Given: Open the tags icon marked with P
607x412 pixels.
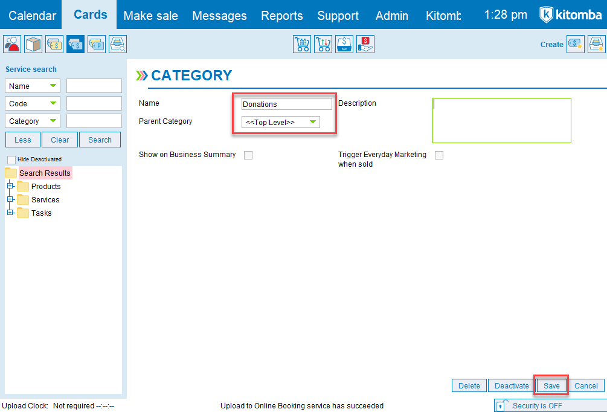Looking at the screenshot, I should 97,44.
